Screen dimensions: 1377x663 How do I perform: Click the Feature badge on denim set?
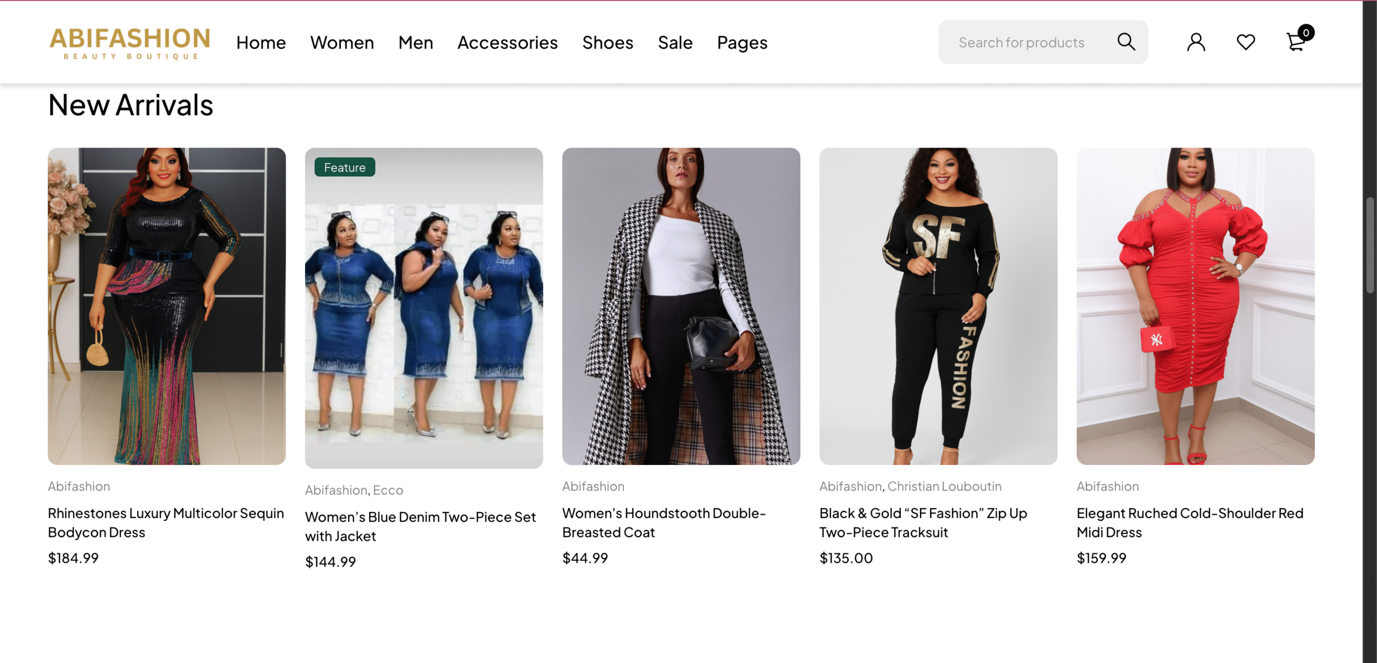[x=344, y=167]
